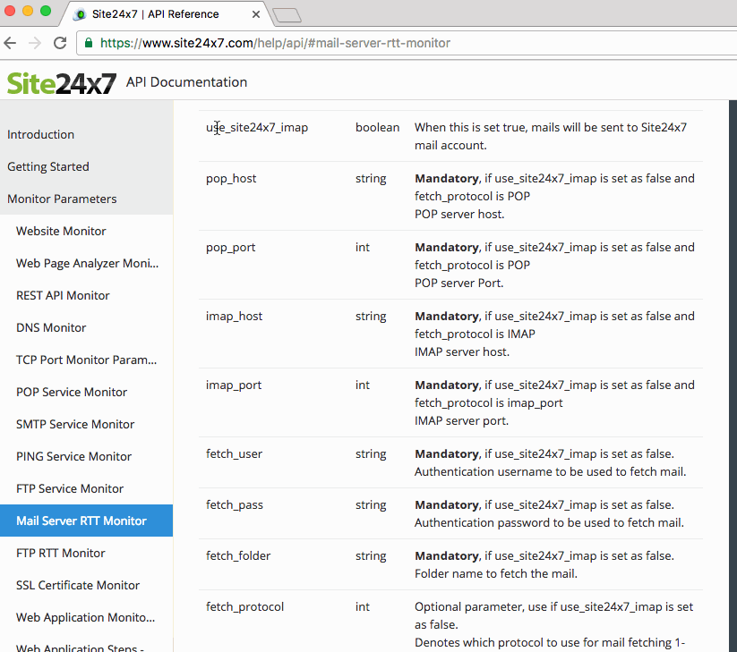Open SMTP Service Monitor entry
This screenshot has height=652, width=737.
click(75, 424)
